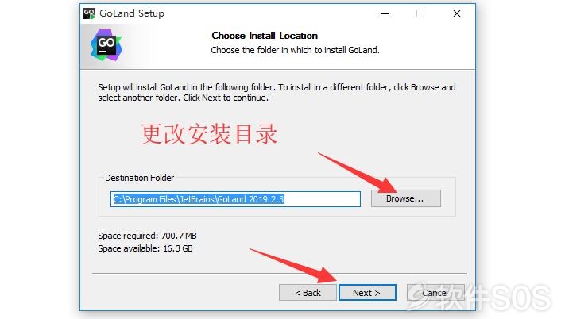Click the red Chinese annotation text

tap(209, 134)
